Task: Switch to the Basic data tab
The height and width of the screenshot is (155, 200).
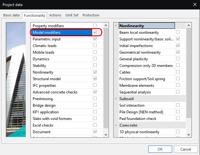Action: pos(11,15)
